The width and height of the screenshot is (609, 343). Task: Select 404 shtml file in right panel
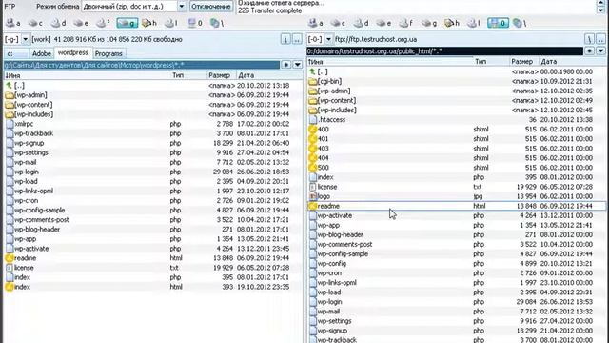click(x=457, y=158)
